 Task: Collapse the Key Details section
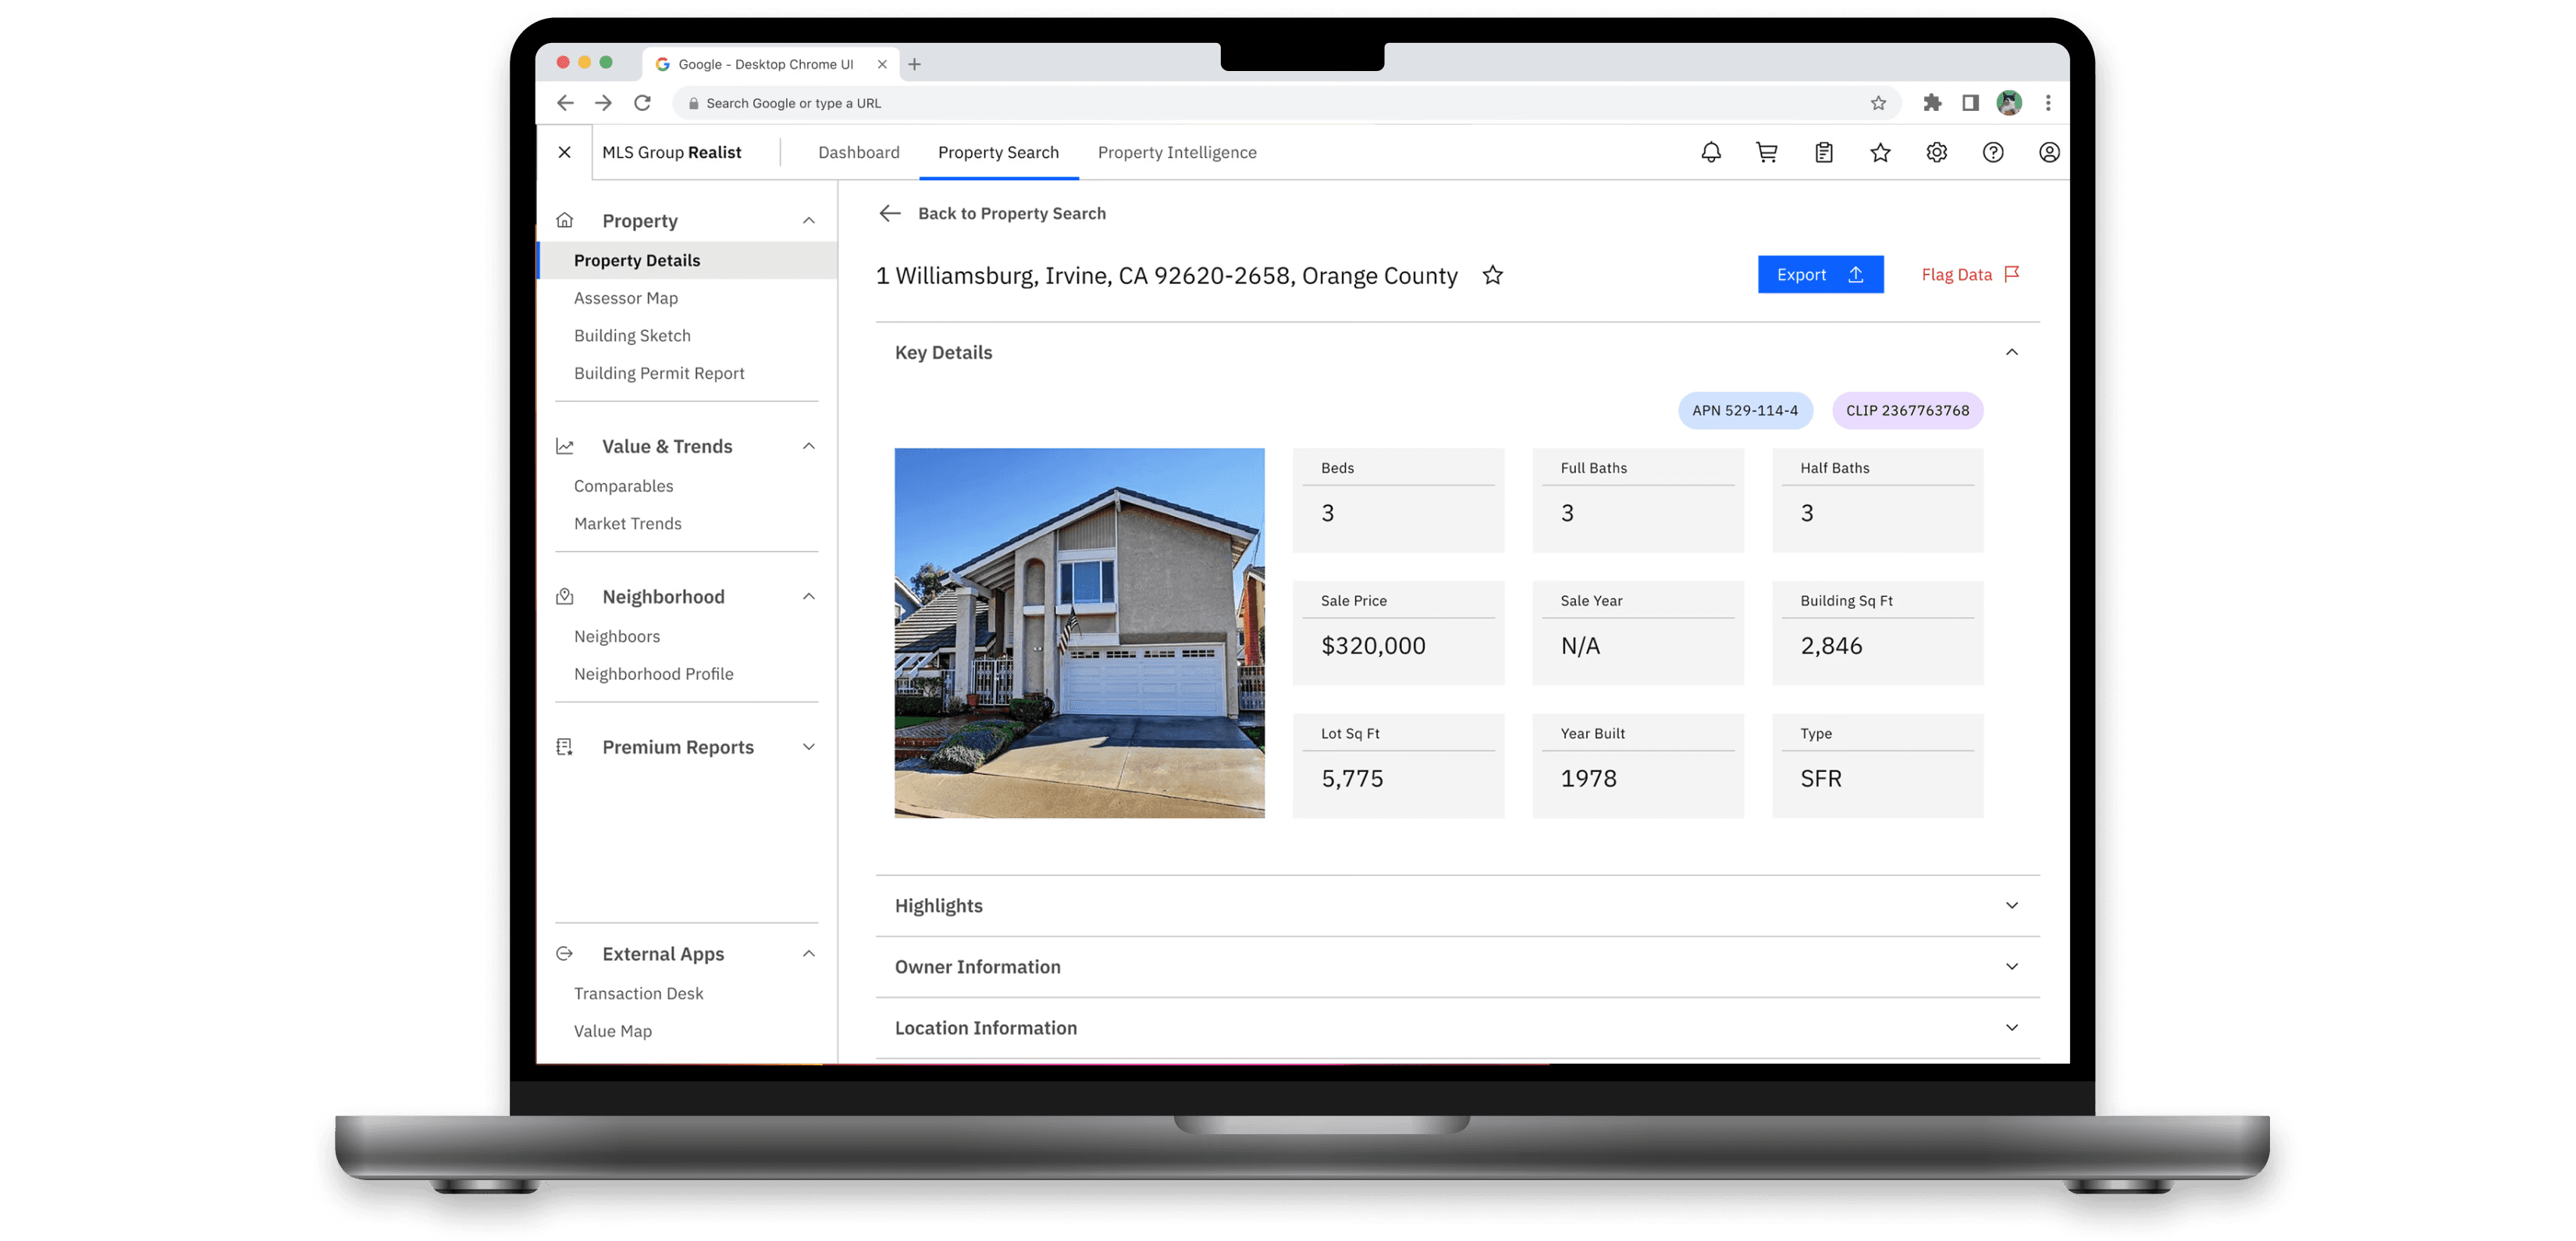[2011, 352]
